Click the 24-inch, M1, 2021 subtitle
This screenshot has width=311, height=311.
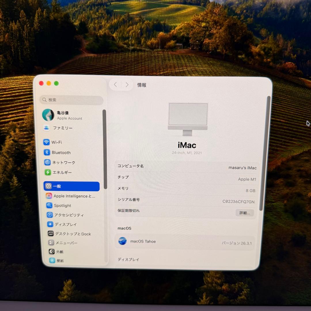pos(187,153)
